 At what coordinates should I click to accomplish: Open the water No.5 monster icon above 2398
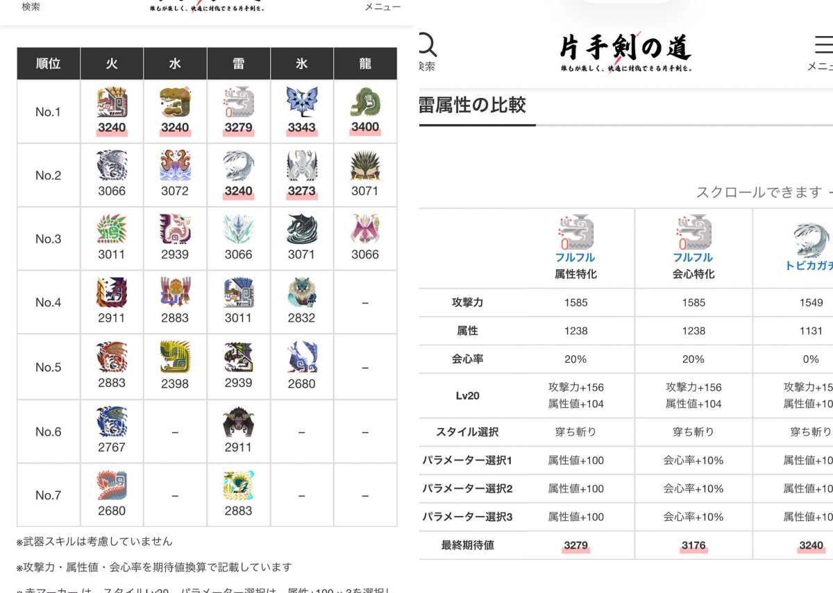(x=175, y=358)
